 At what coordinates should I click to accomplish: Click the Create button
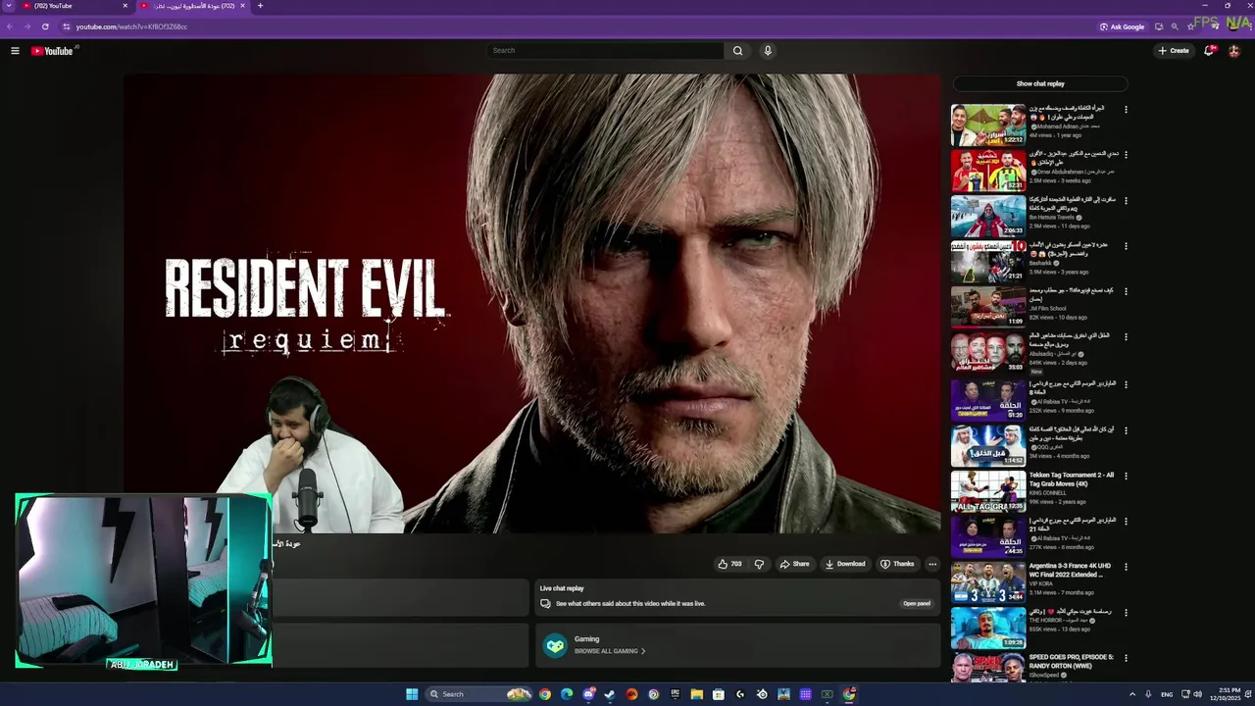(1174, 51)
